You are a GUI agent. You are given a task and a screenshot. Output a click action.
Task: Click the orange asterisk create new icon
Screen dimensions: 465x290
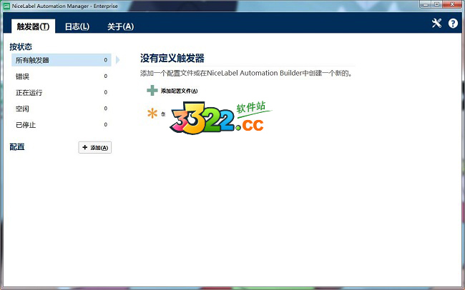[x=152, y=113]
